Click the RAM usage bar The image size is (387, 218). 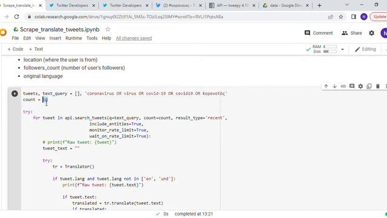click(x=330, y=47)
